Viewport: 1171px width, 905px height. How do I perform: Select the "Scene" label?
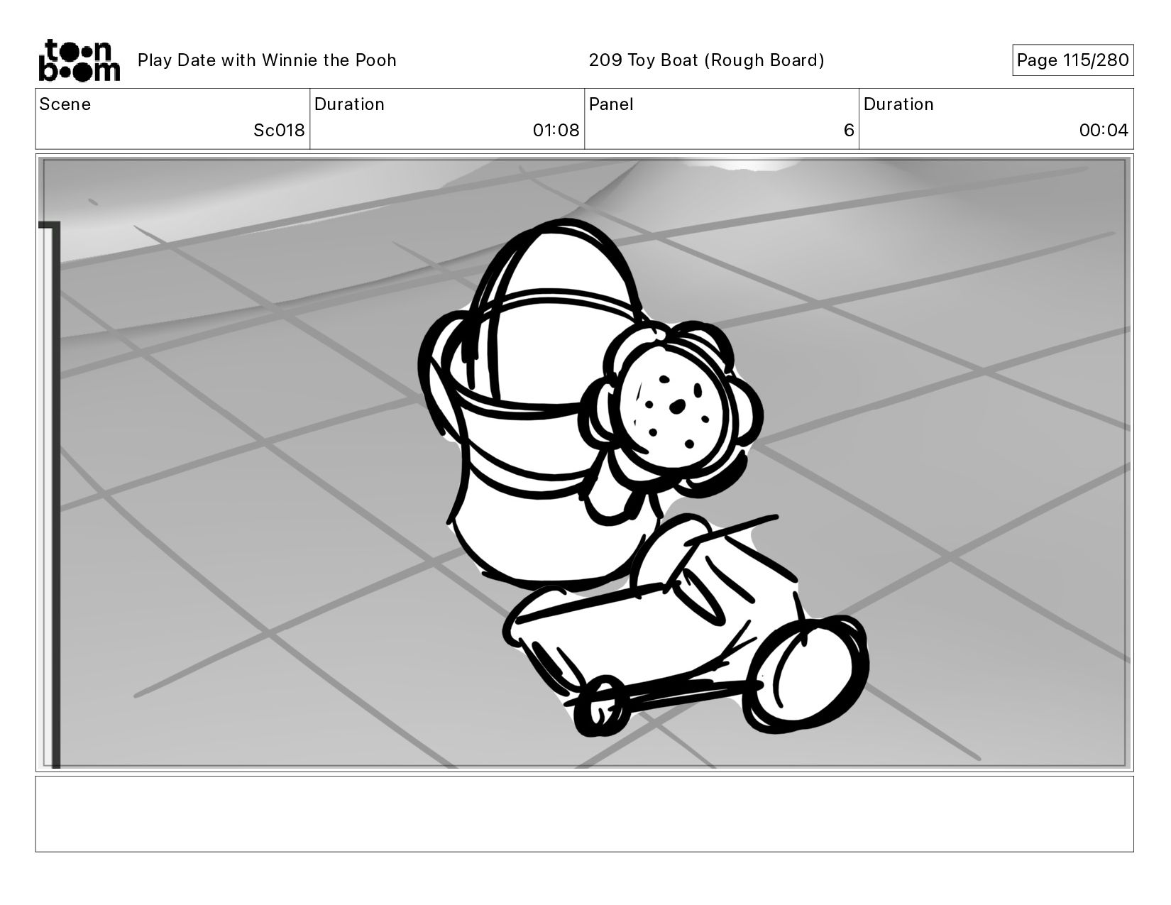(65, 104)
